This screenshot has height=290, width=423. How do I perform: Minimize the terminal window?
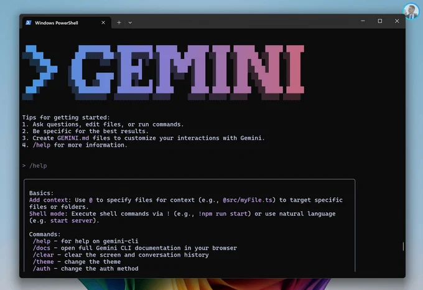(x=363, y=21)
